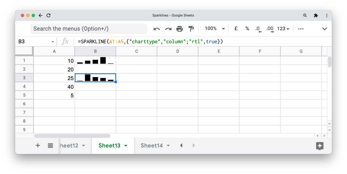This screenshot has width=347, height=174.
Task: Undo the last action
Action: click(156, 28)
